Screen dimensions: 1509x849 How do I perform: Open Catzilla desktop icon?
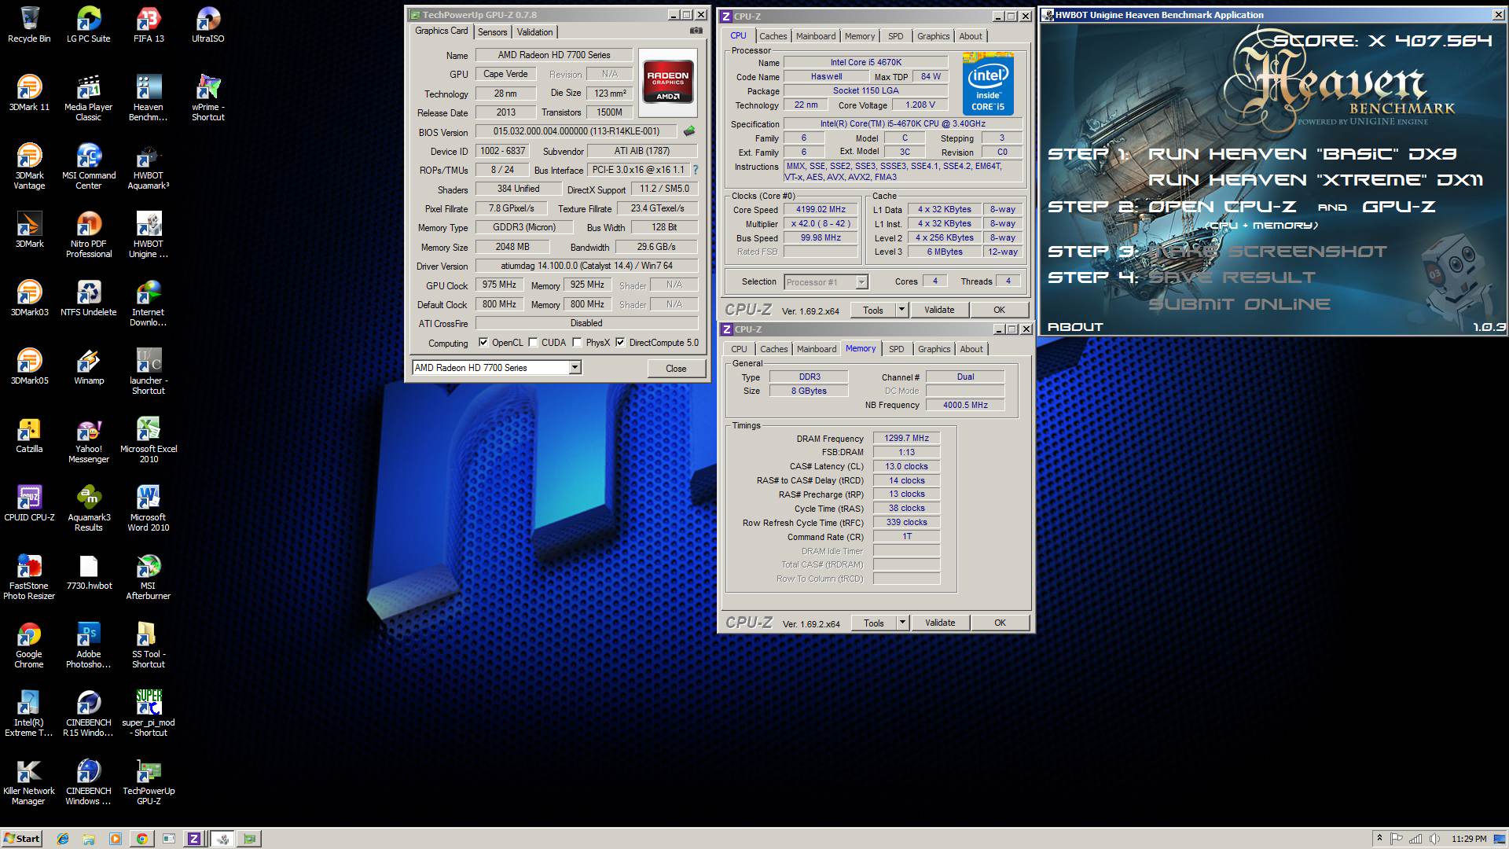tap(29, 435)
